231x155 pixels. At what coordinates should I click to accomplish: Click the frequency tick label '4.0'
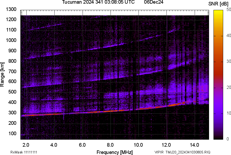54,145
